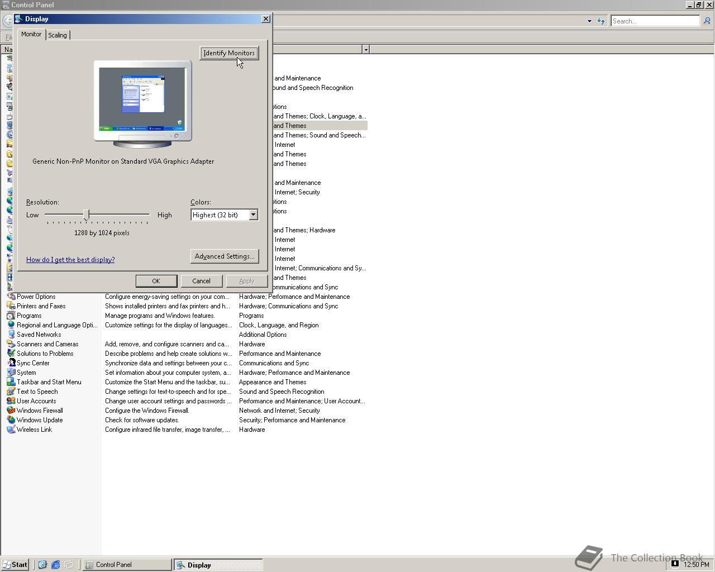
Task: Select the Display taskbar button
Action: (218, 565)
